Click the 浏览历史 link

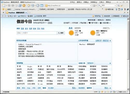(106, 41)
